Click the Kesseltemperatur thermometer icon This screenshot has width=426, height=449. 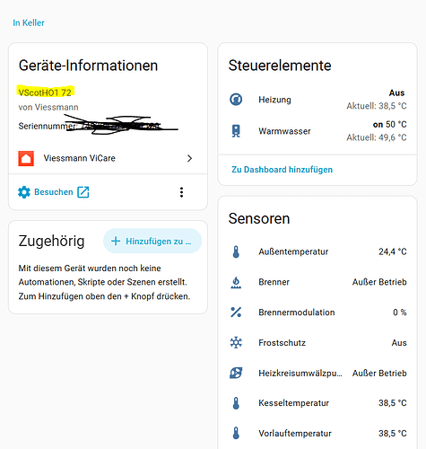236,403
